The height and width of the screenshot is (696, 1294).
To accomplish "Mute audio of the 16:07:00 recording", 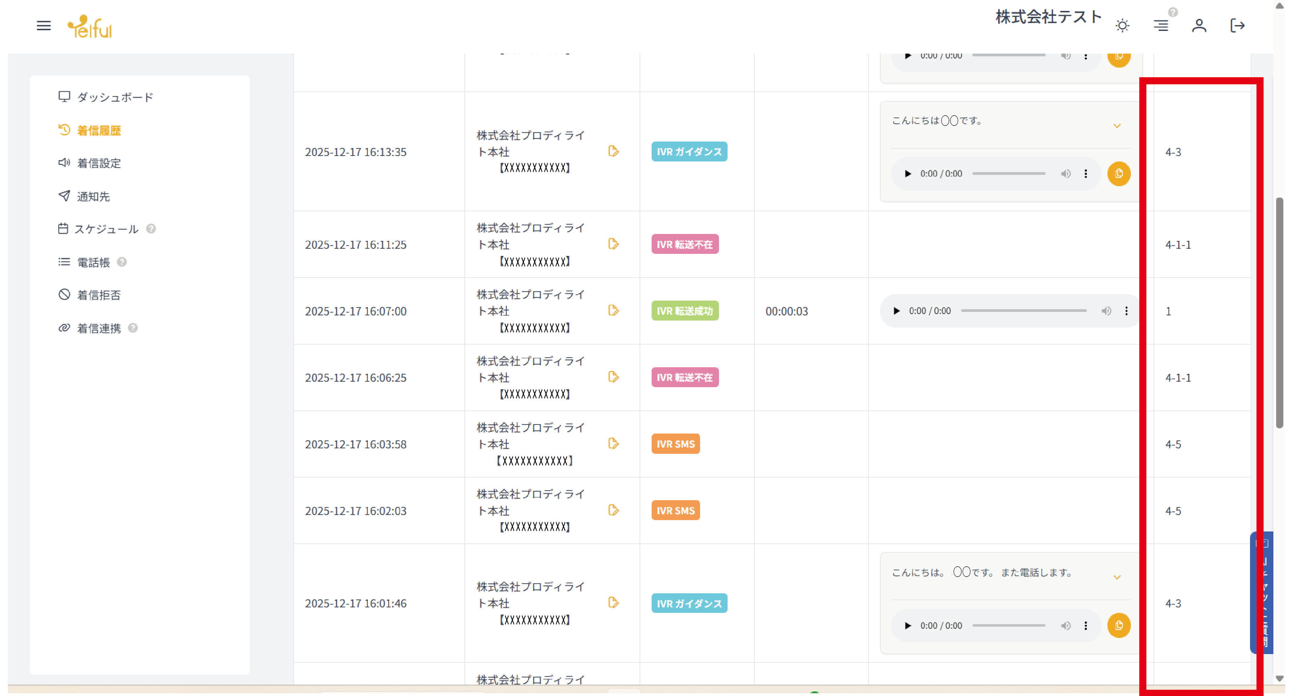I will point(1106,311).
